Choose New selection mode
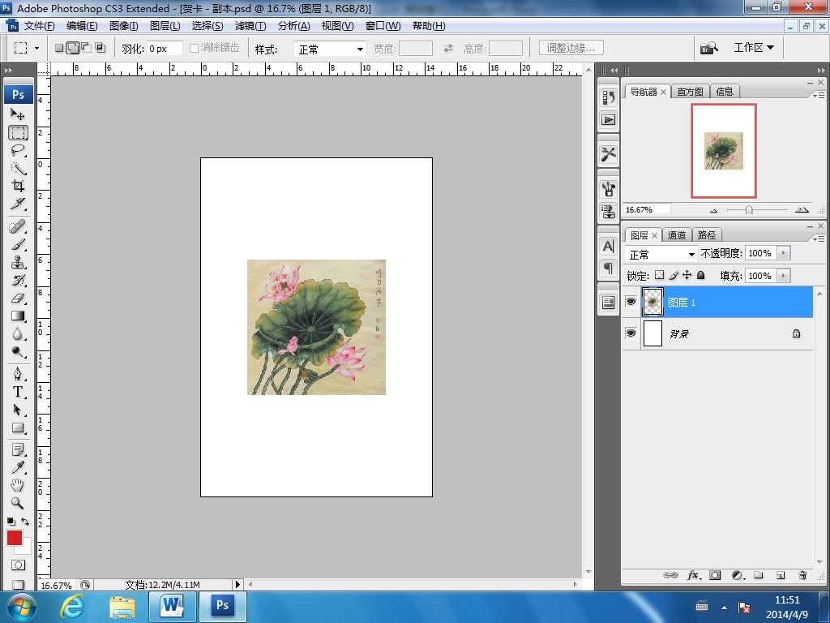The width and height of the screenshot is (830, 623). pyautogui.click(x=59, y=48)
